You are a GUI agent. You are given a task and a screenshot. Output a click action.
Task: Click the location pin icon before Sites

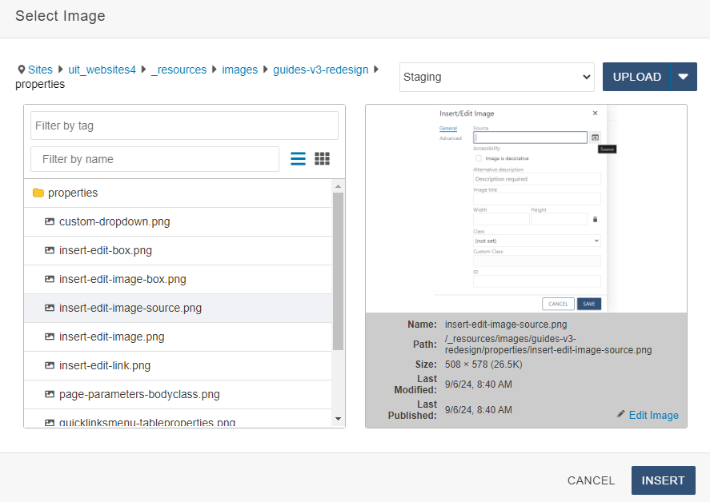[x=22, y=70]
